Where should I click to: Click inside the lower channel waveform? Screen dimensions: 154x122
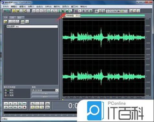pyautogui.click(x=104, y=76)
